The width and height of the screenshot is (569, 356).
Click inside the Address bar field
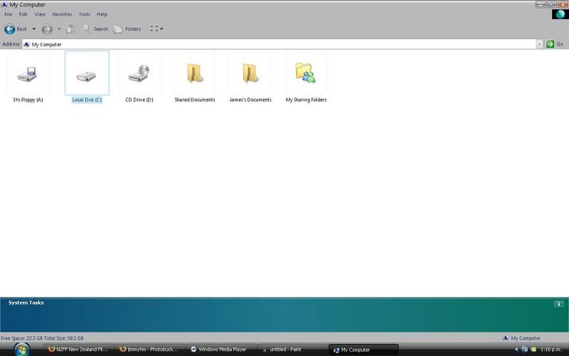284,44
